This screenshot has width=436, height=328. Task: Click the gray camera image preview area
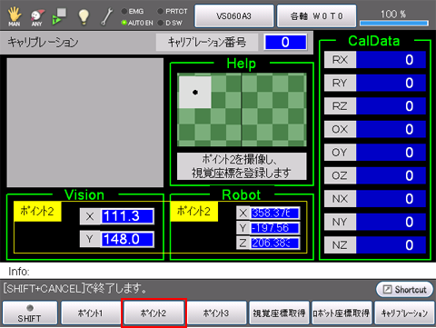click(85, 123)
